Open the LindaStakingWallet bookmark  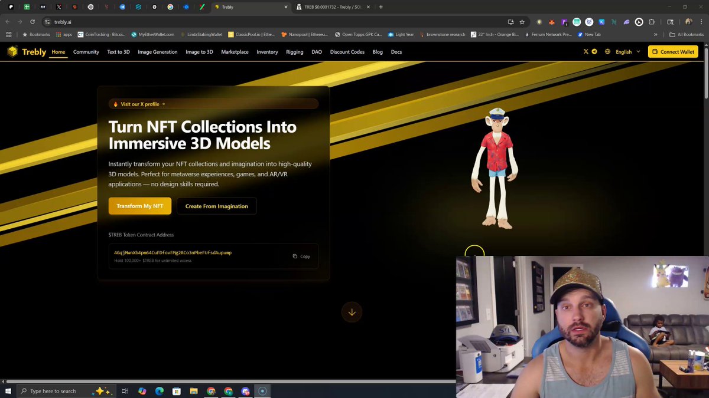click(201, 35)
